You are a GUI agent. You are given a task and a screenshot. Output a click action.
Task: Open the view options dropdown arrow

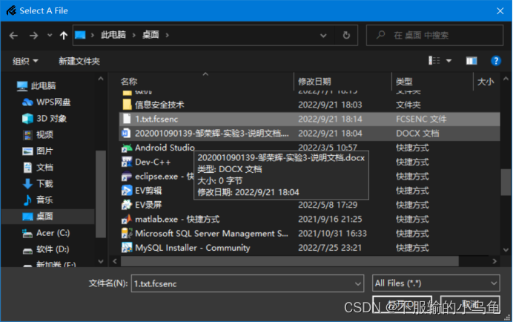[x=449, y=61]
